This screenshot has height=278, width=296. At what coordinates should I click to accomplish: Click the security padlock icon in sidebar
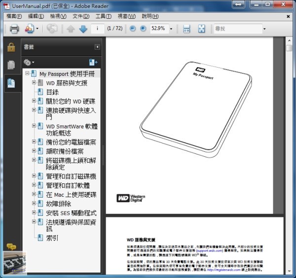click(x=11, y=47)
